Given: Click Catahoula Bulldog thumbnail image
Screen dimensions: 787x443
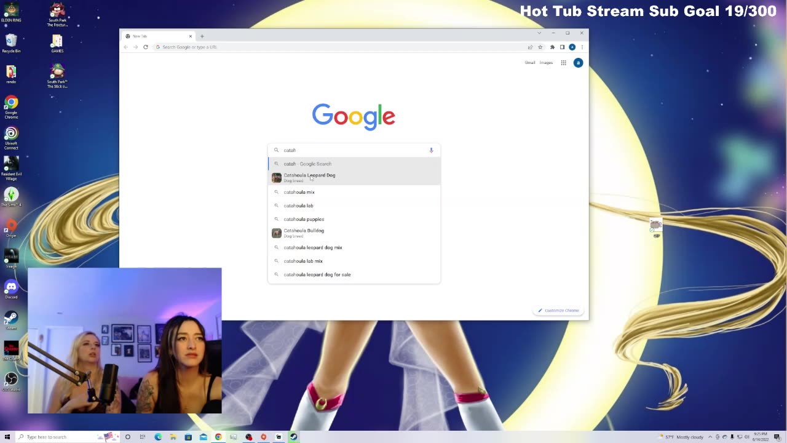Looking at the screenshot, I should pos(277,233).
